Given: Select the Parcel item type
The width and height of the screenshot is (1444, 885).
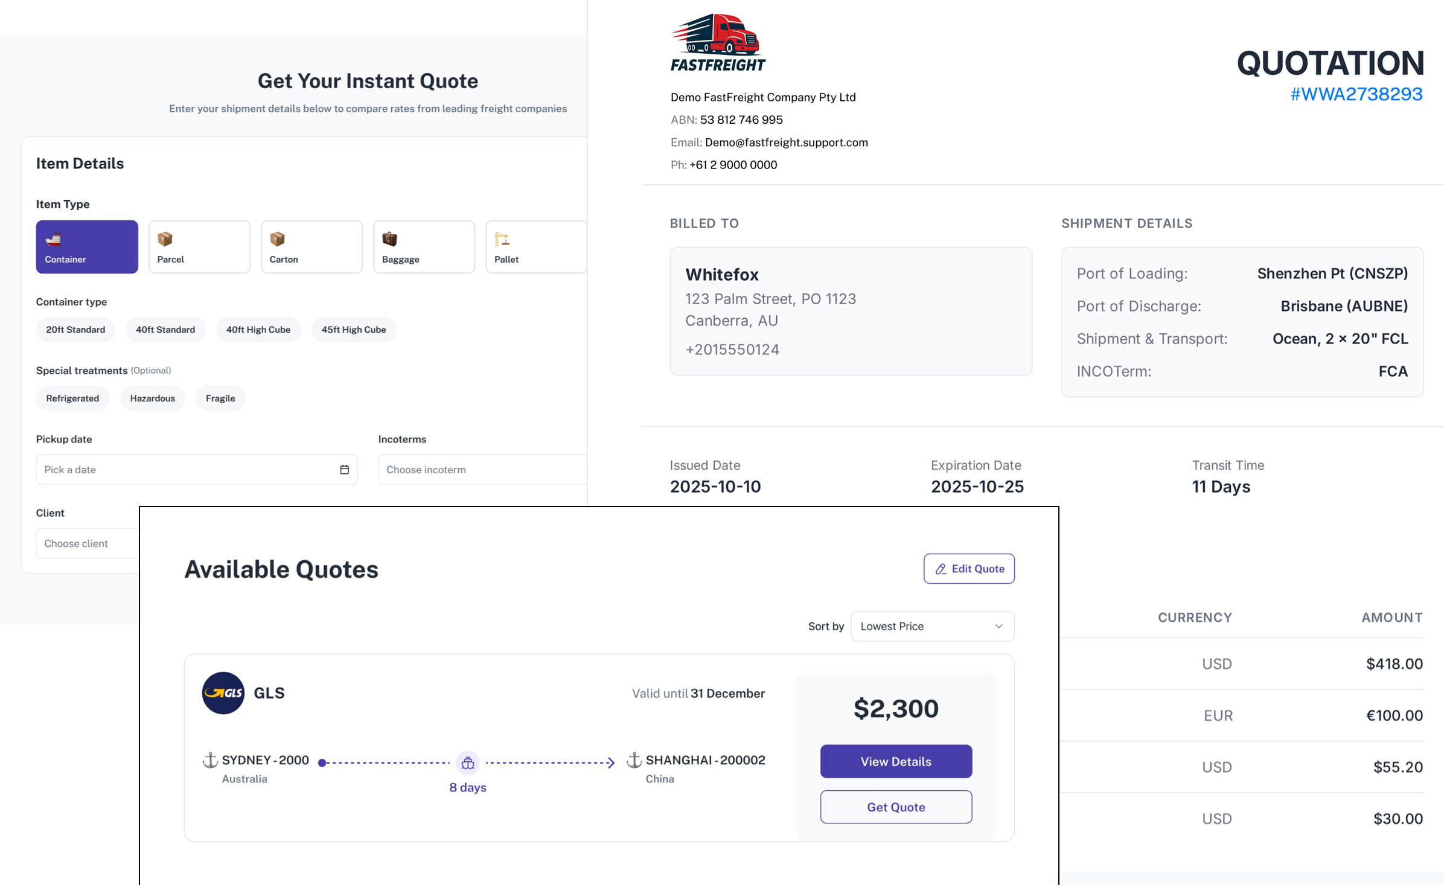Looking at the screenshot, I should click(199, 247).
